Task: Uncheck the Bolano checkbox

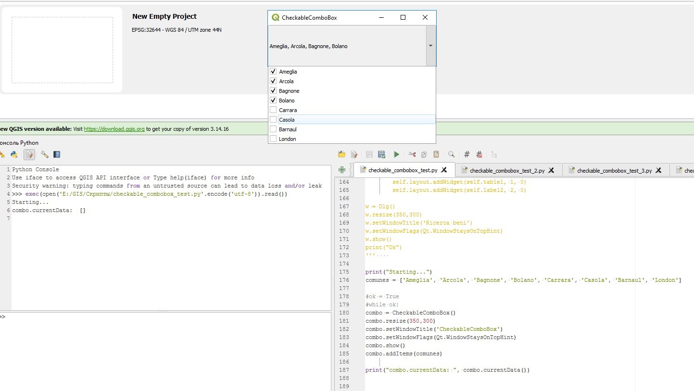Action: click(x=273, y=101)
